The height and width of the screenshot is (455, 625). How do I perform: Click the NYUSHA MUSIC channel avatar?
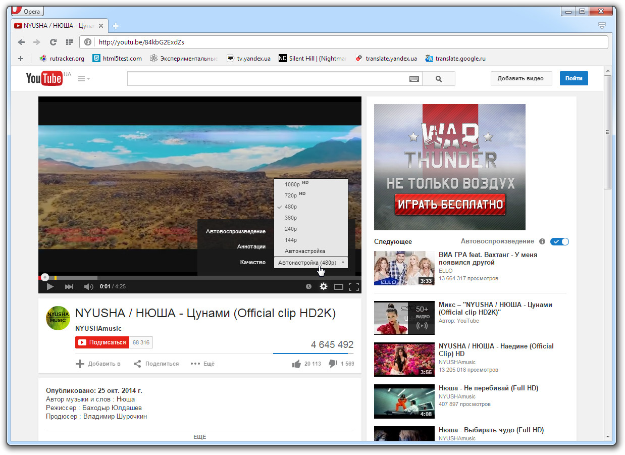(58, 318)
